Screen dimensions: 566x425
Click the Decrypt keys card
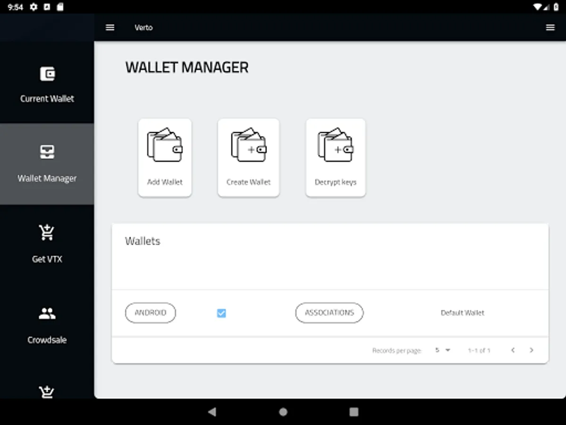335,157
